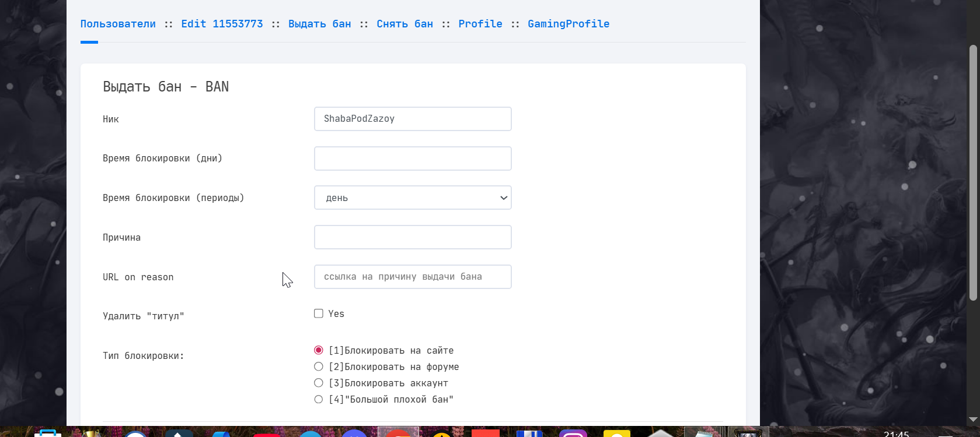This screenshot has width=980, height=437.
Task: Click the "Время блокировки (дни)" label
Action: (162, 158)
